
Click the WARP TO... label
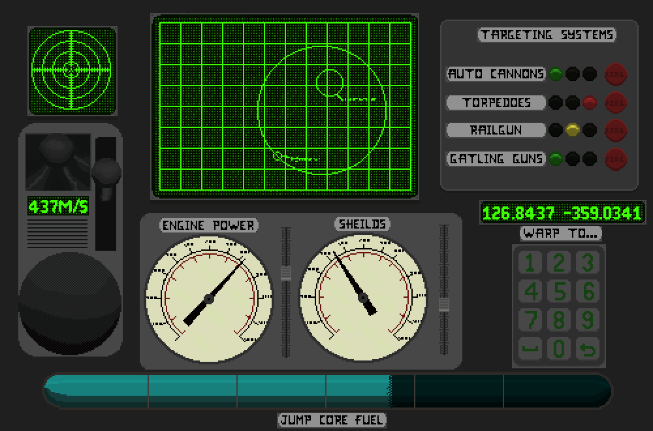coord(560,234)
